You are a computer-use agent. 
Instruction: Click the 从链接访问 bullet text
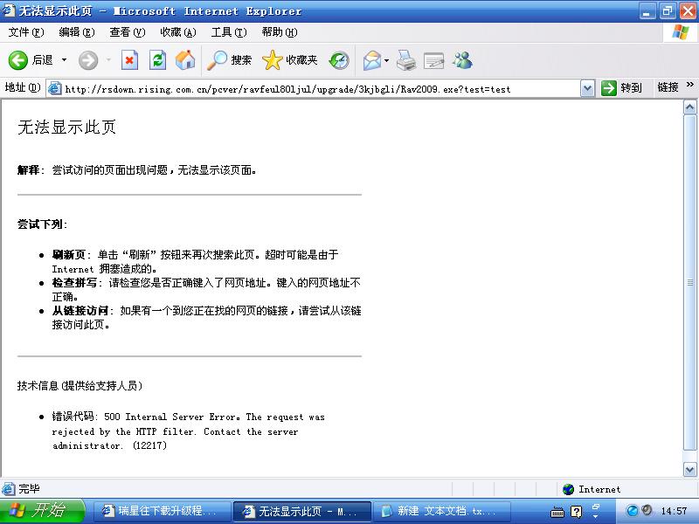coord(80,311)
